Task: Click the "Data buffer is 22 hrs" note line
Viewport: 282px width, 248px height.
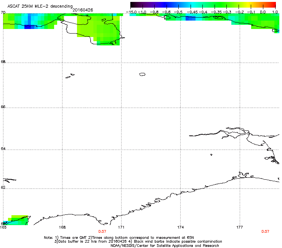Action: point(138,242)
